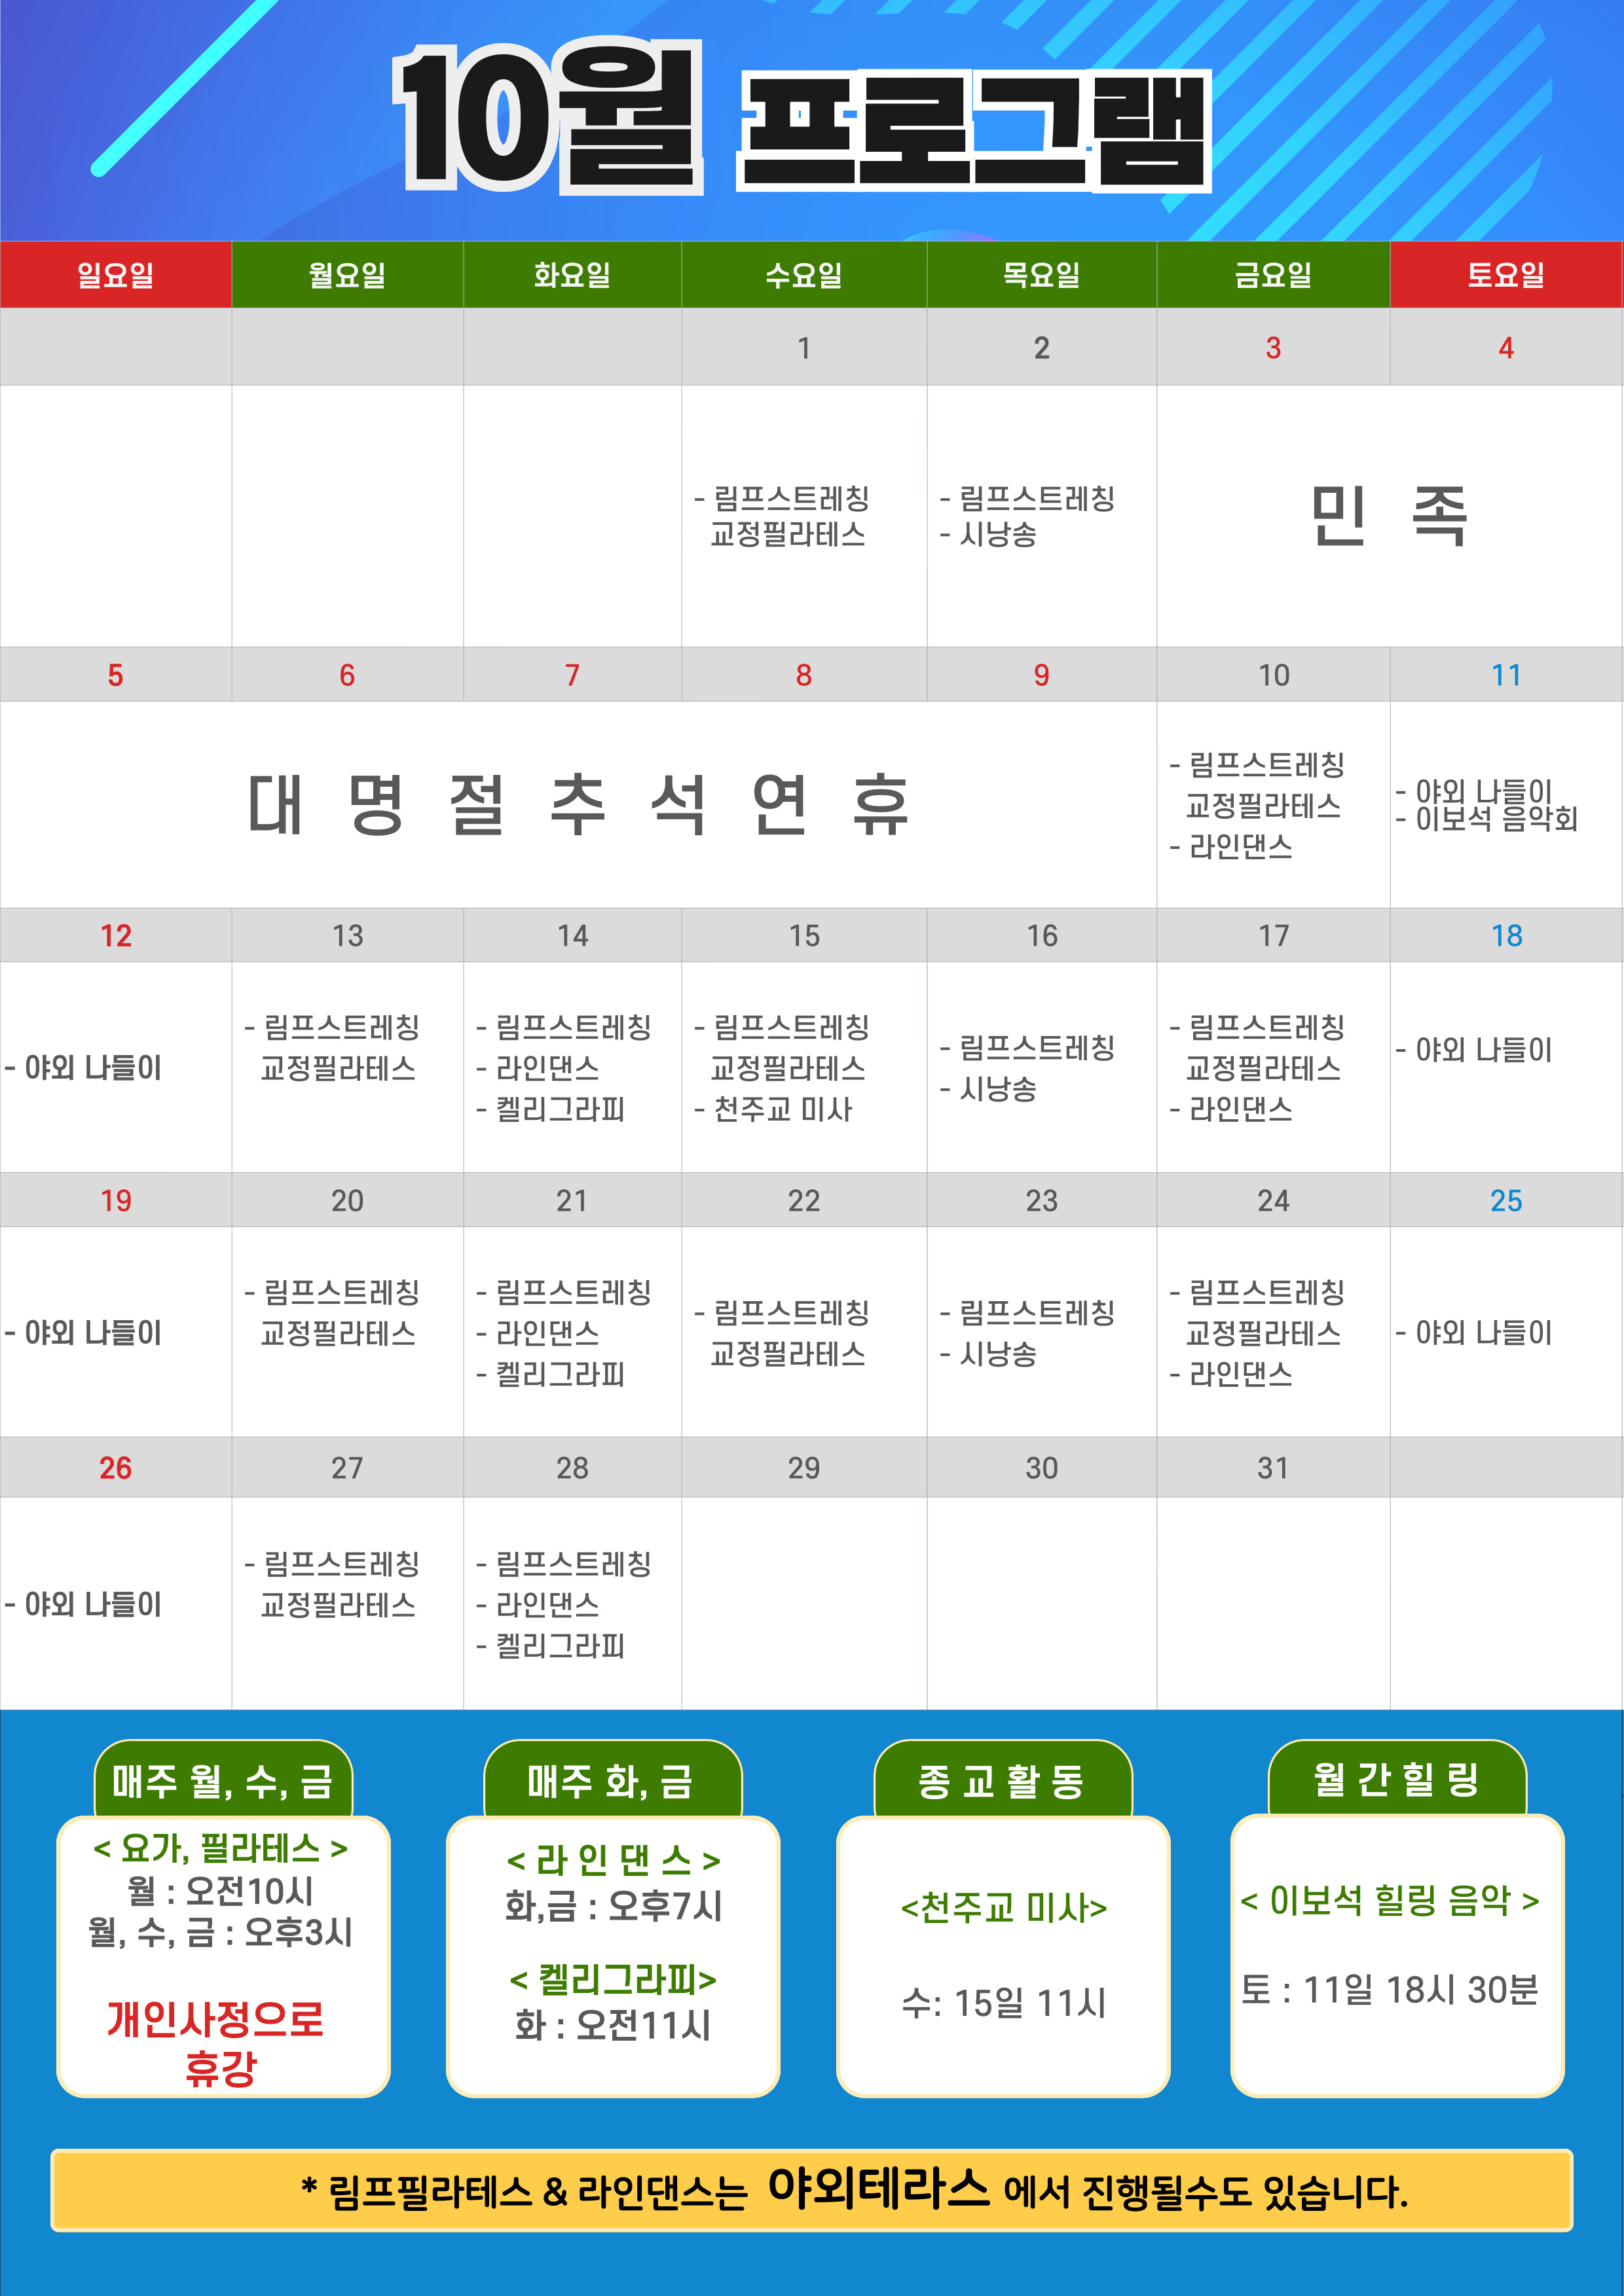Click 천주교 미사 entry on the 15th
Screen dimensions: 1624x2296
click(x=781, y=1109)
